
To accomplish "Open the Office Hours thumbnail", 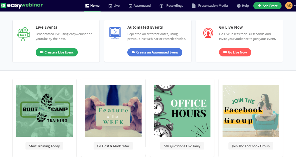I will [x=182, y=111].
